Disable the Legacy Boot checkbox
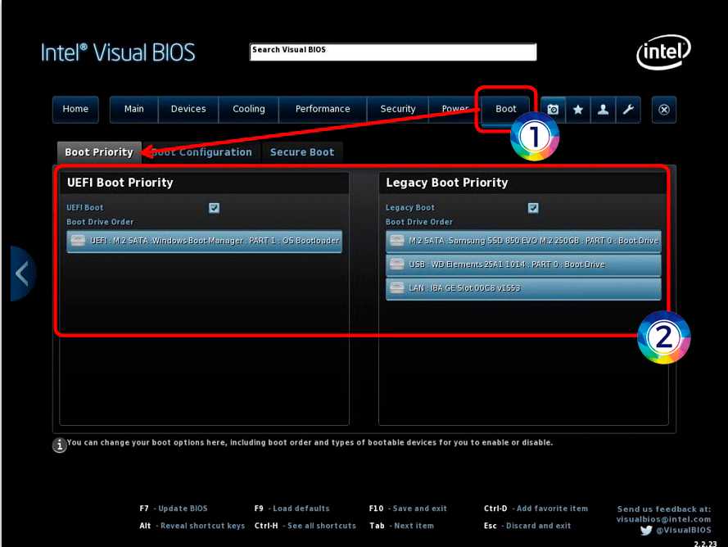Viewport: 728px width, 547px height. click(x=533, y=208)
